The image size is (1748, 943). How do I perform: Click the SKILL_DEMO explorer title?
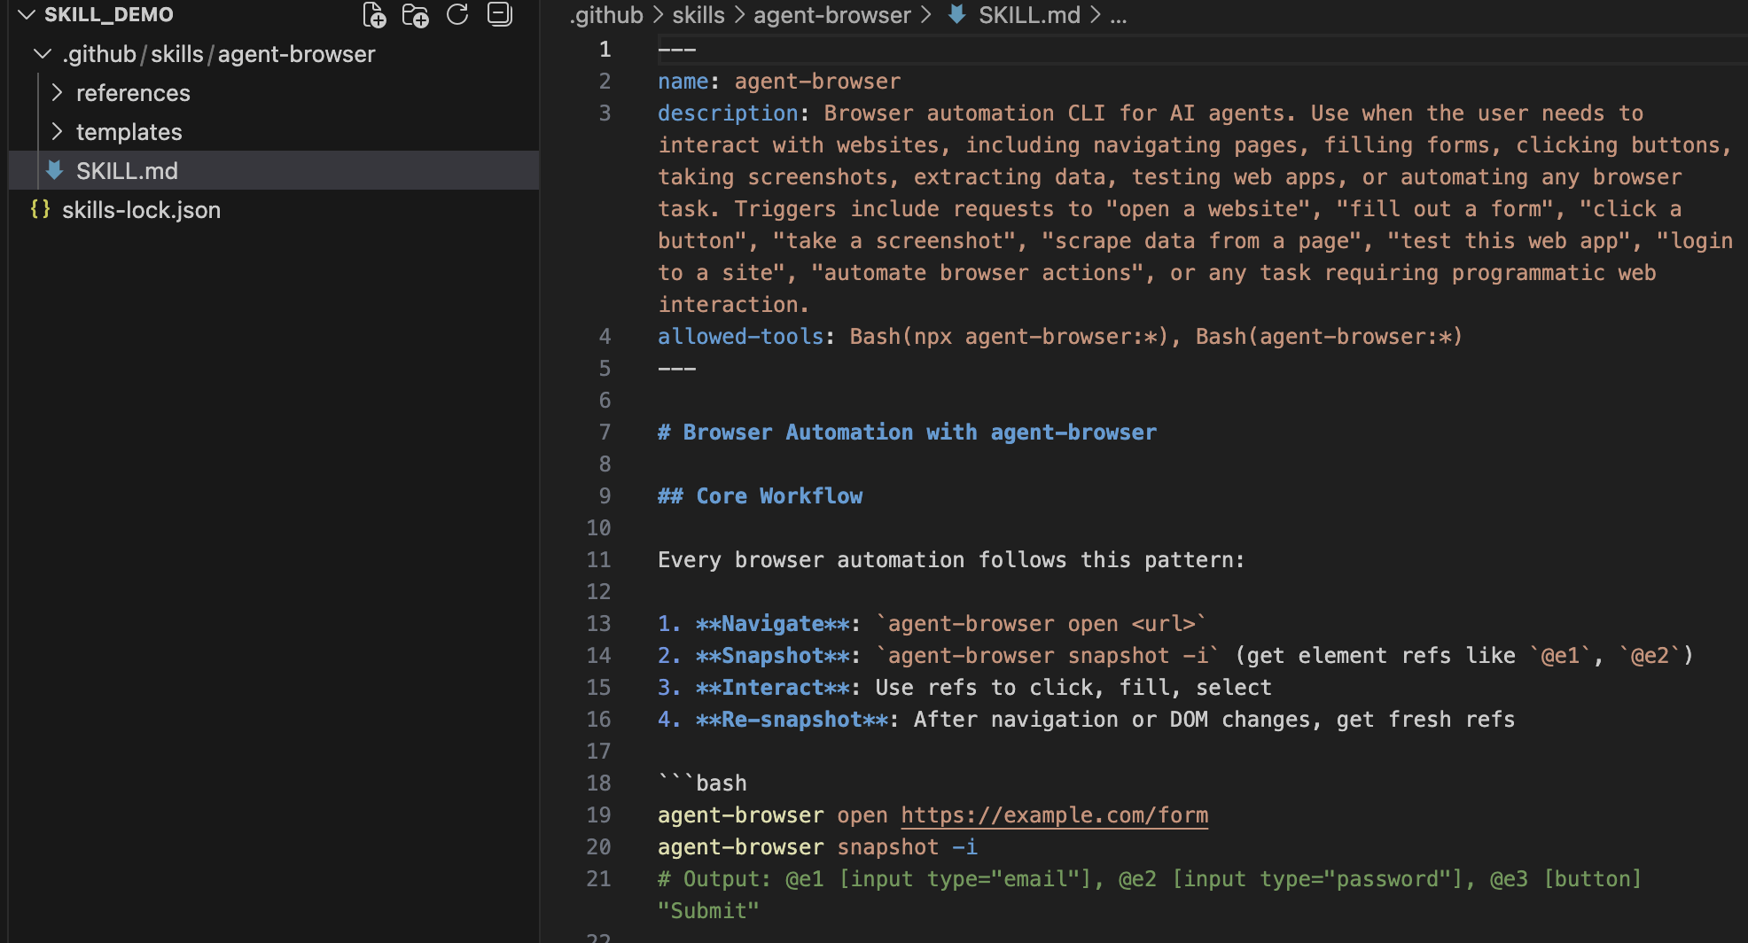click(x=109, y=15)
